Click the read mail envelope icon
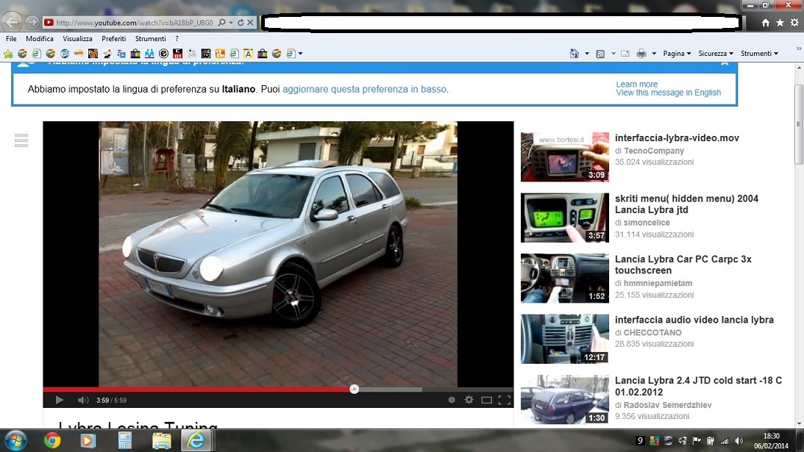 [625, 54]
